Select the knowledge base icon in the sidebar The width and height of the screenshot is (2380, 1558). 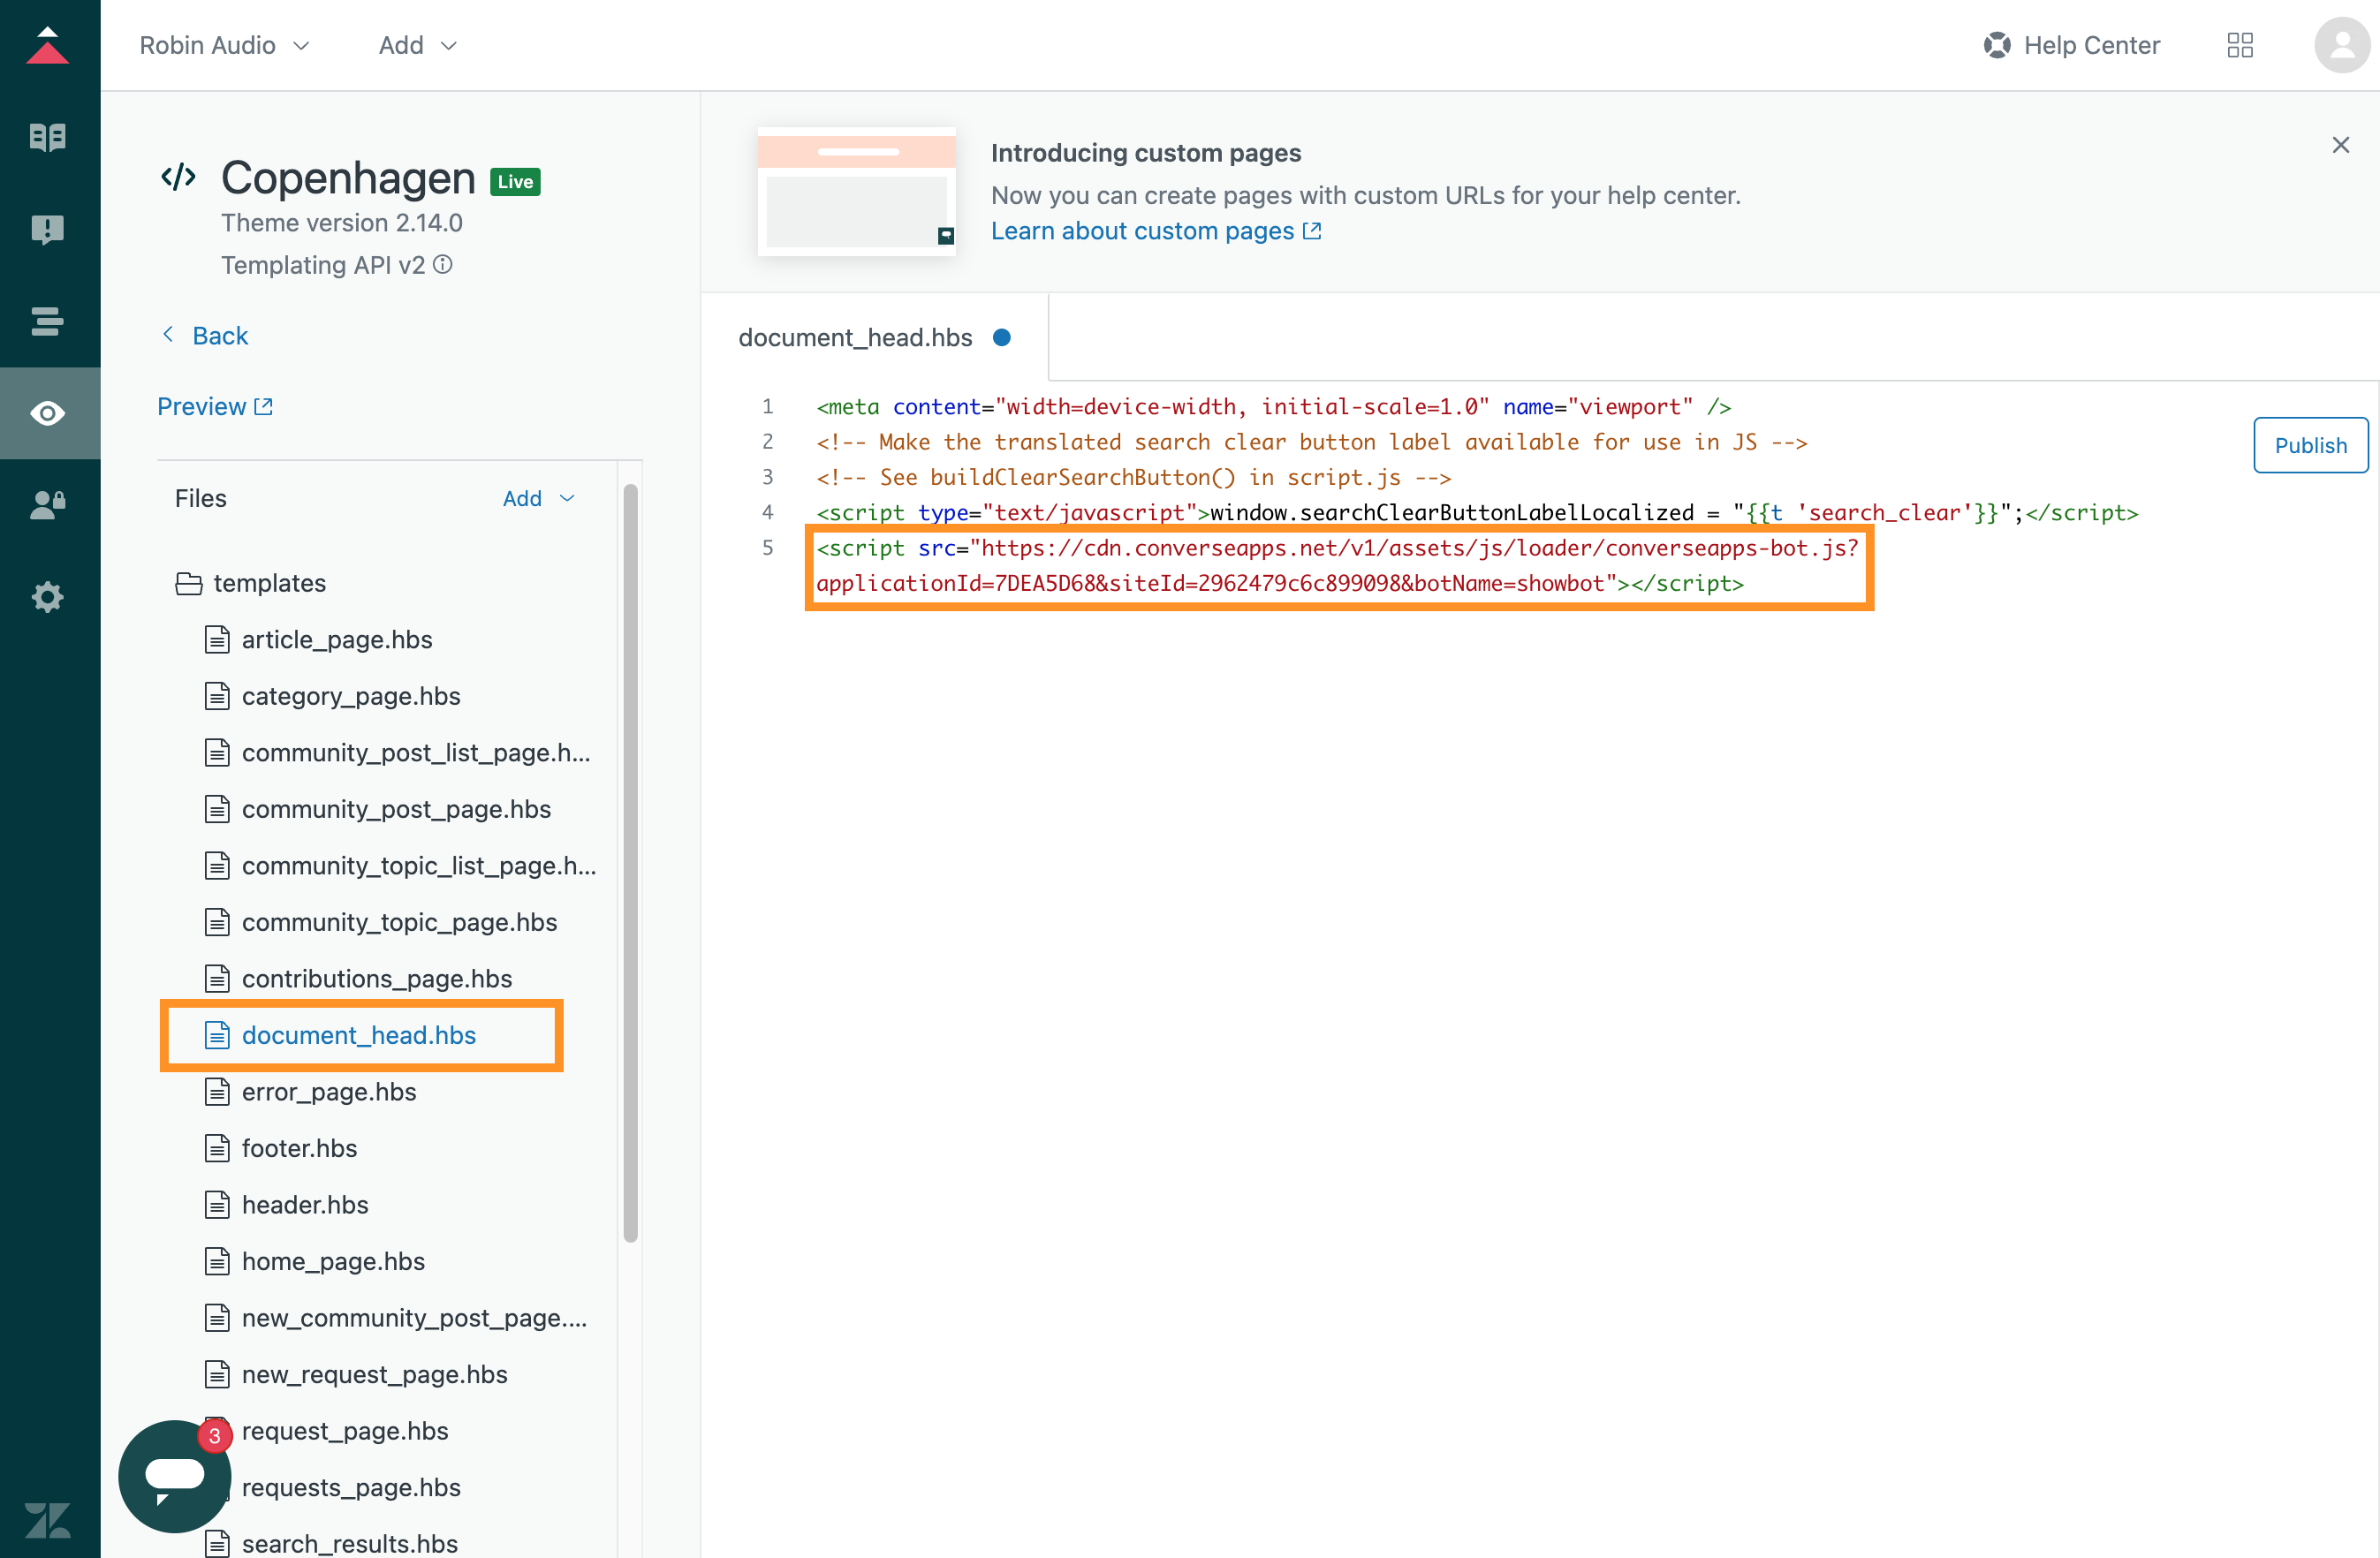pyautogui.click(x=48, y=137)
